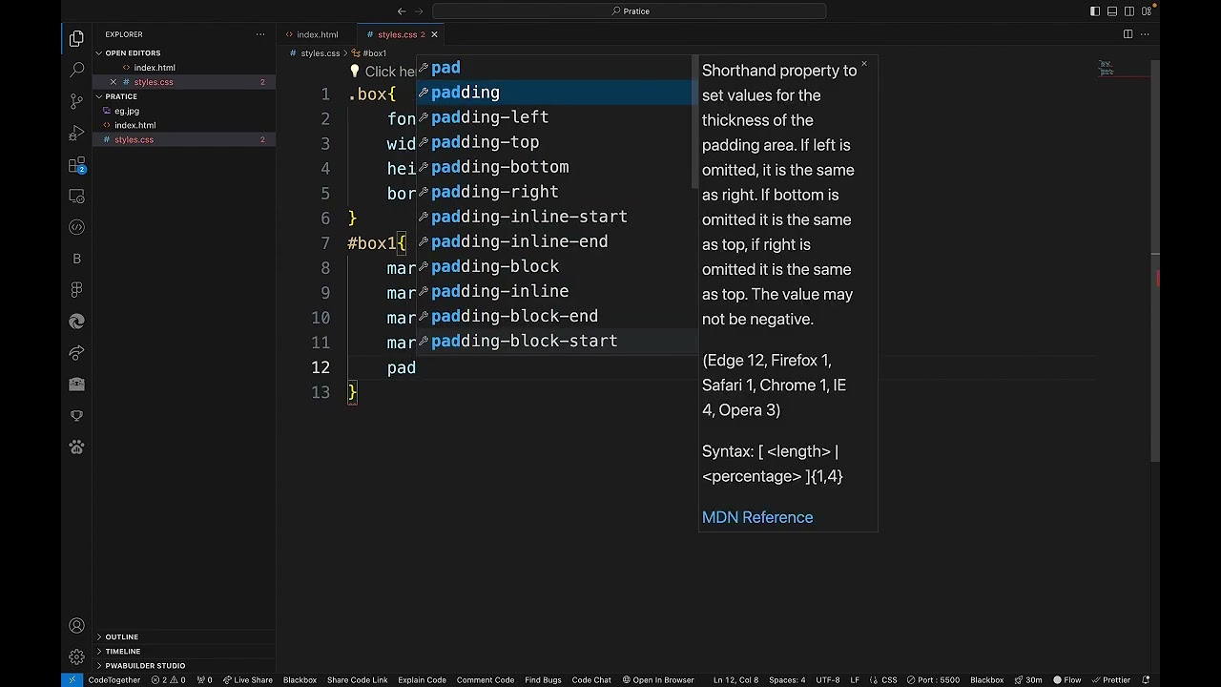Toggle the secondary side bar
1221x687 pixels.
(x=1129, y=11)
